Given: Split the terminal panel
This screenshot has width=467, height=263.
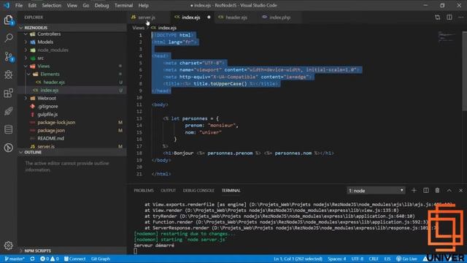Looking at the screenshot, I should [x=426, y=190].
